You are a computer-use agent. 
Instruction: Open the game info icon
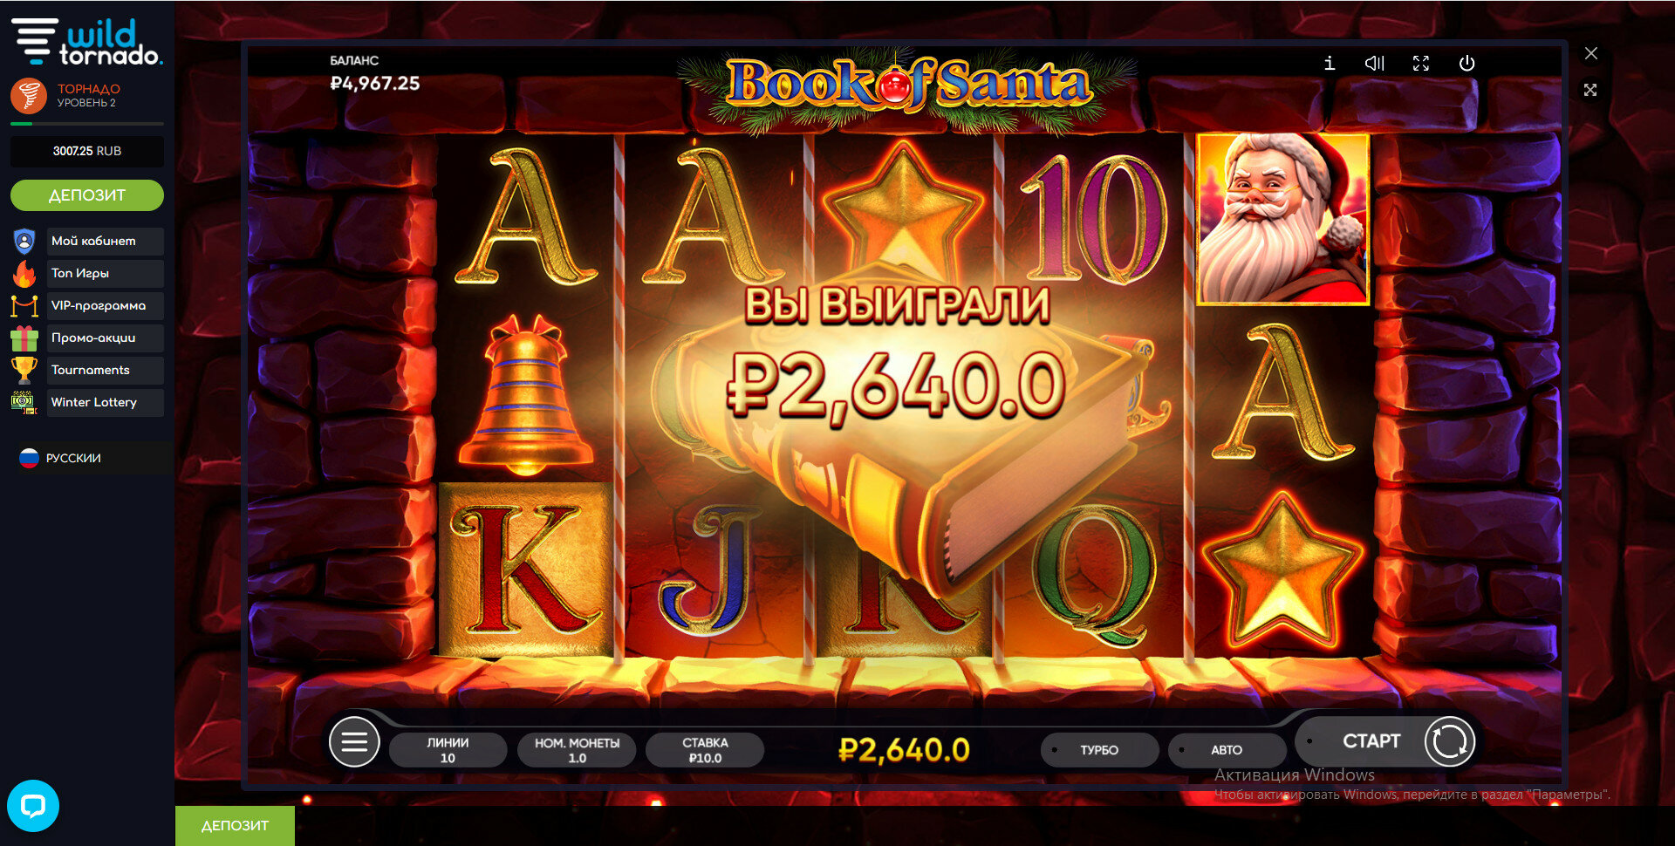tap(1329, 64)
